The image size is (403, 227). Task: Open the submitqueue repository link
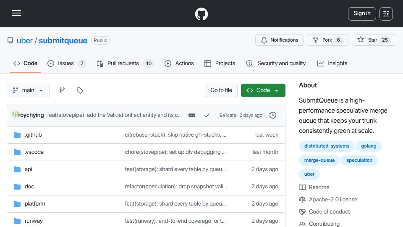(63, 41)
